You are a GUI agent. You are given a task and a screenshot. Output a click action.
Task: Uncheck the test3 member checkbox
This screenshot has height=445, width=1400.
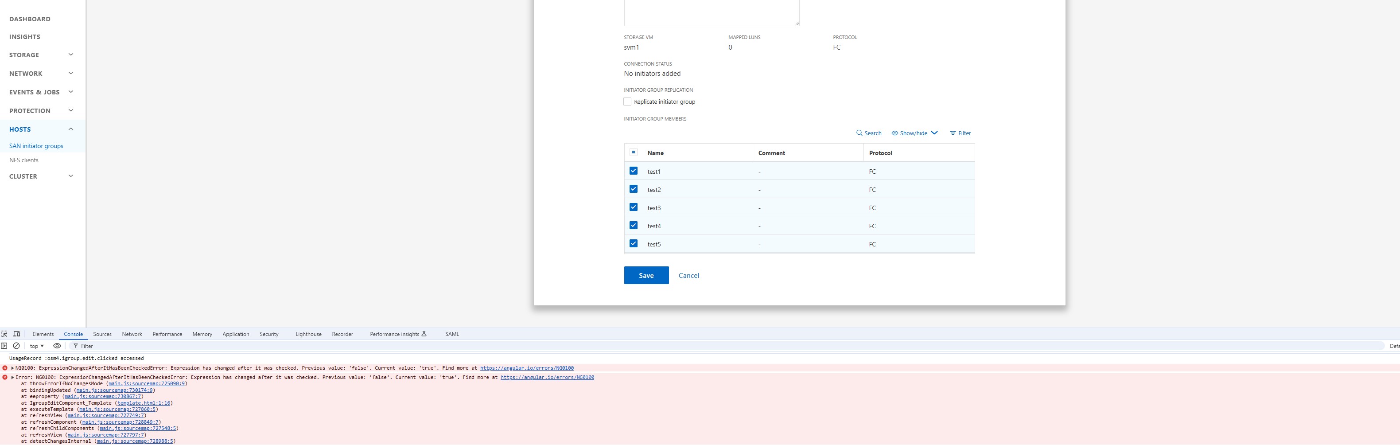click(x=633, y=207)
